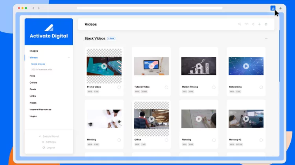The width and height of the screenshot is (295, 165).
Task: Play the Tutorial Video
Action: pos(151,66)
